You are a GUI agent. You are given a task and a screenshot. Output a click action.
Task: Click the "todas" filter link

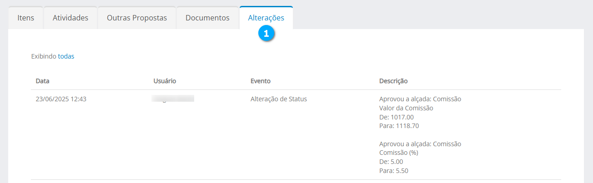pos(66,56)
